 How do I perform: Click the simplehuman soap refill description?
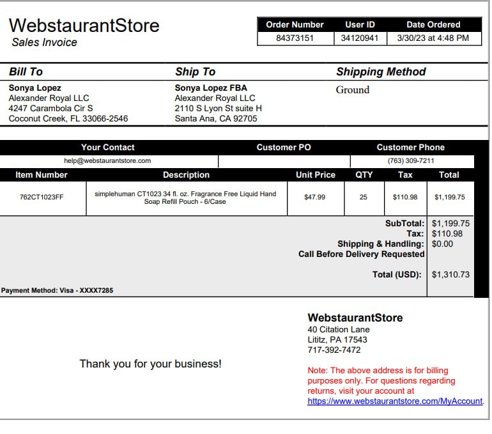click(x=185, y=198)
